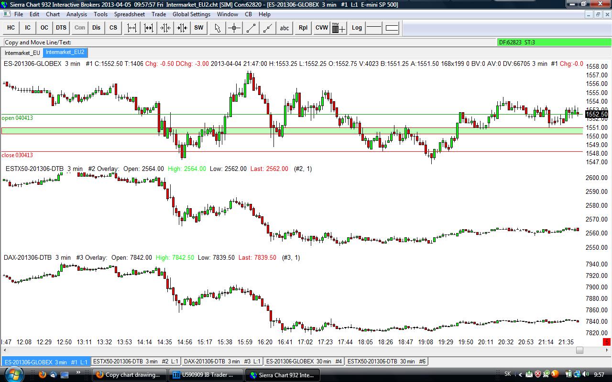Screen dimensions: 612x382
Task: Switch to DAX-201306-DTB 3 min tab
Action: (x=222, y=361)
